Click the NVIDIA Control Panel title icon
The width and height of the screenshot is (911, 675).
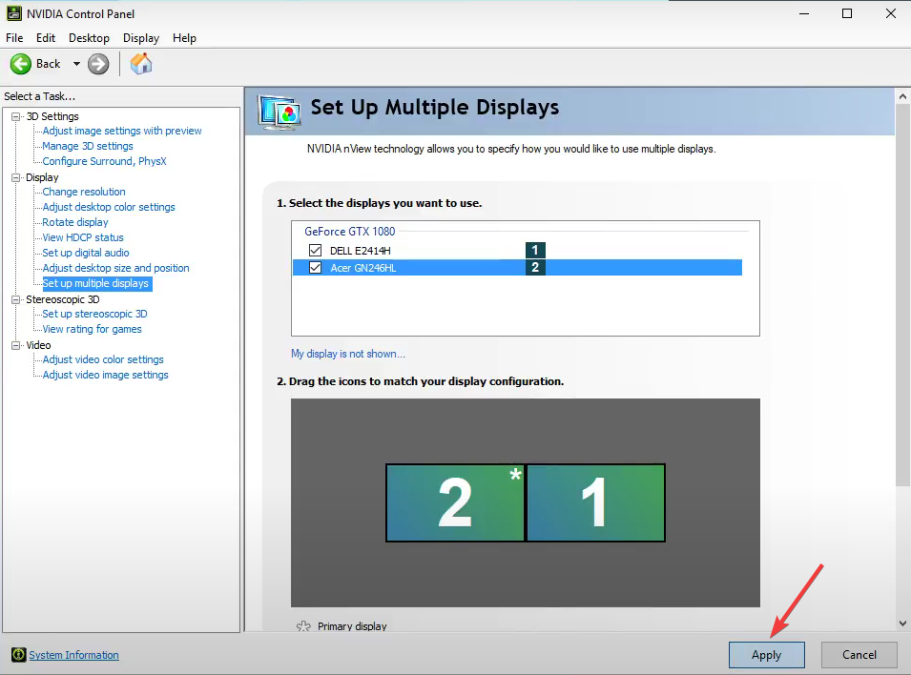pos(14,13)
